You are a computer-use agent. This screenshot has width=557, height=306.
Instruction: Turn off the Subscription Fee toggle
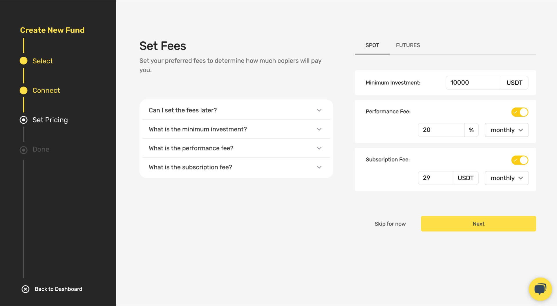tap(520, 160)
